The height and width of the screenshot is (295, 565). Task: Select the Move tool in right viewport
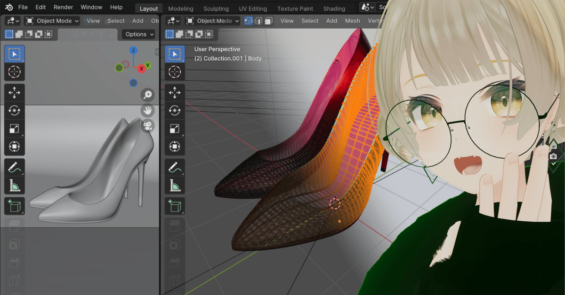tap(175, 93)
